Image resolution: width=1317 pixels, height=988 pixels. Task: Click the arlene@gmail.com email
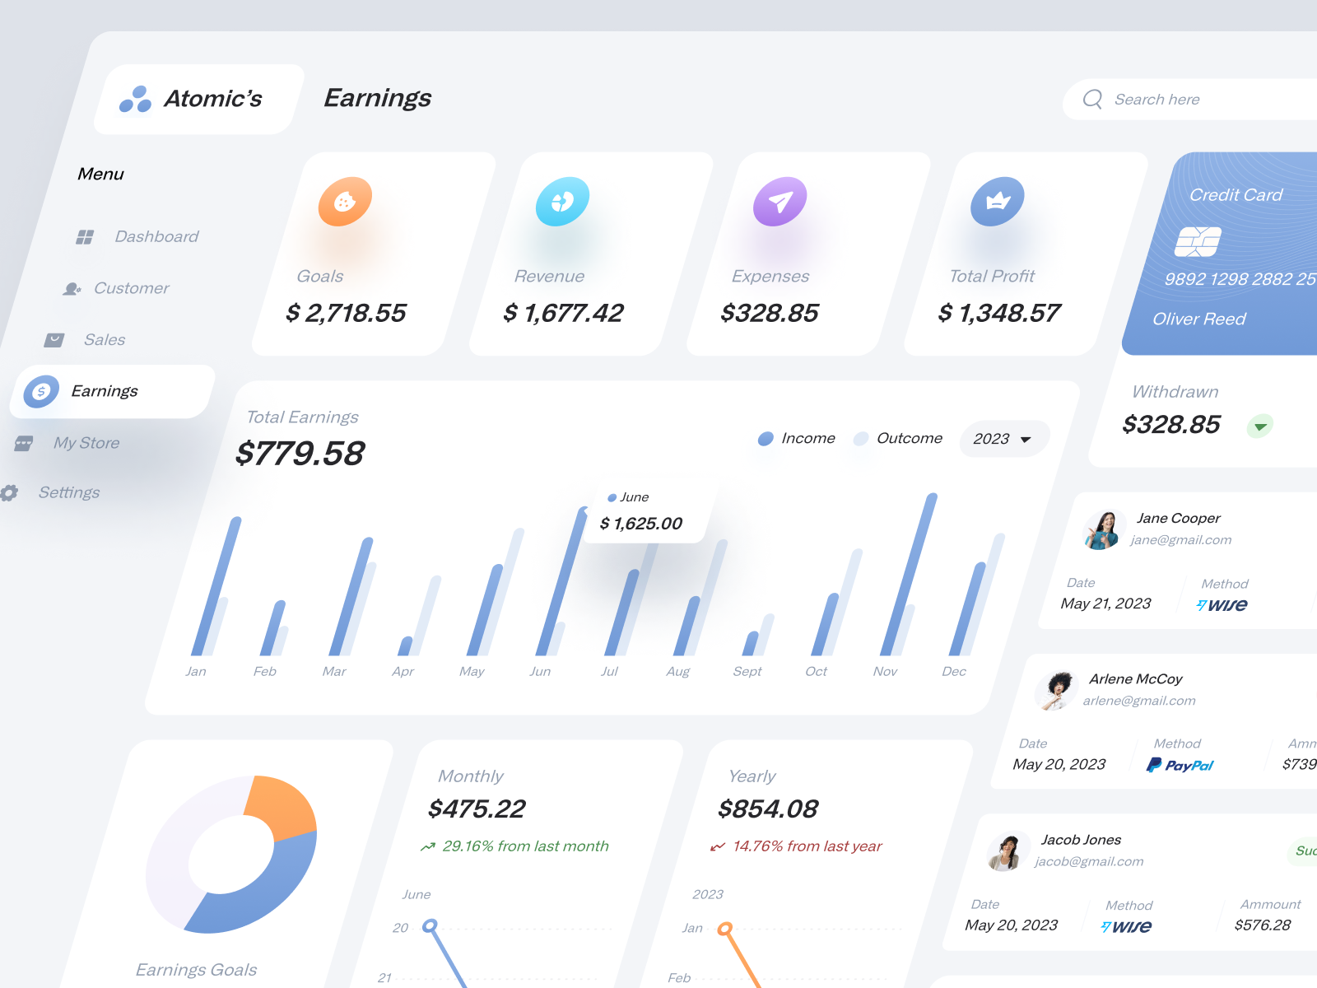pyautogui.click(x=1139, y=701)
